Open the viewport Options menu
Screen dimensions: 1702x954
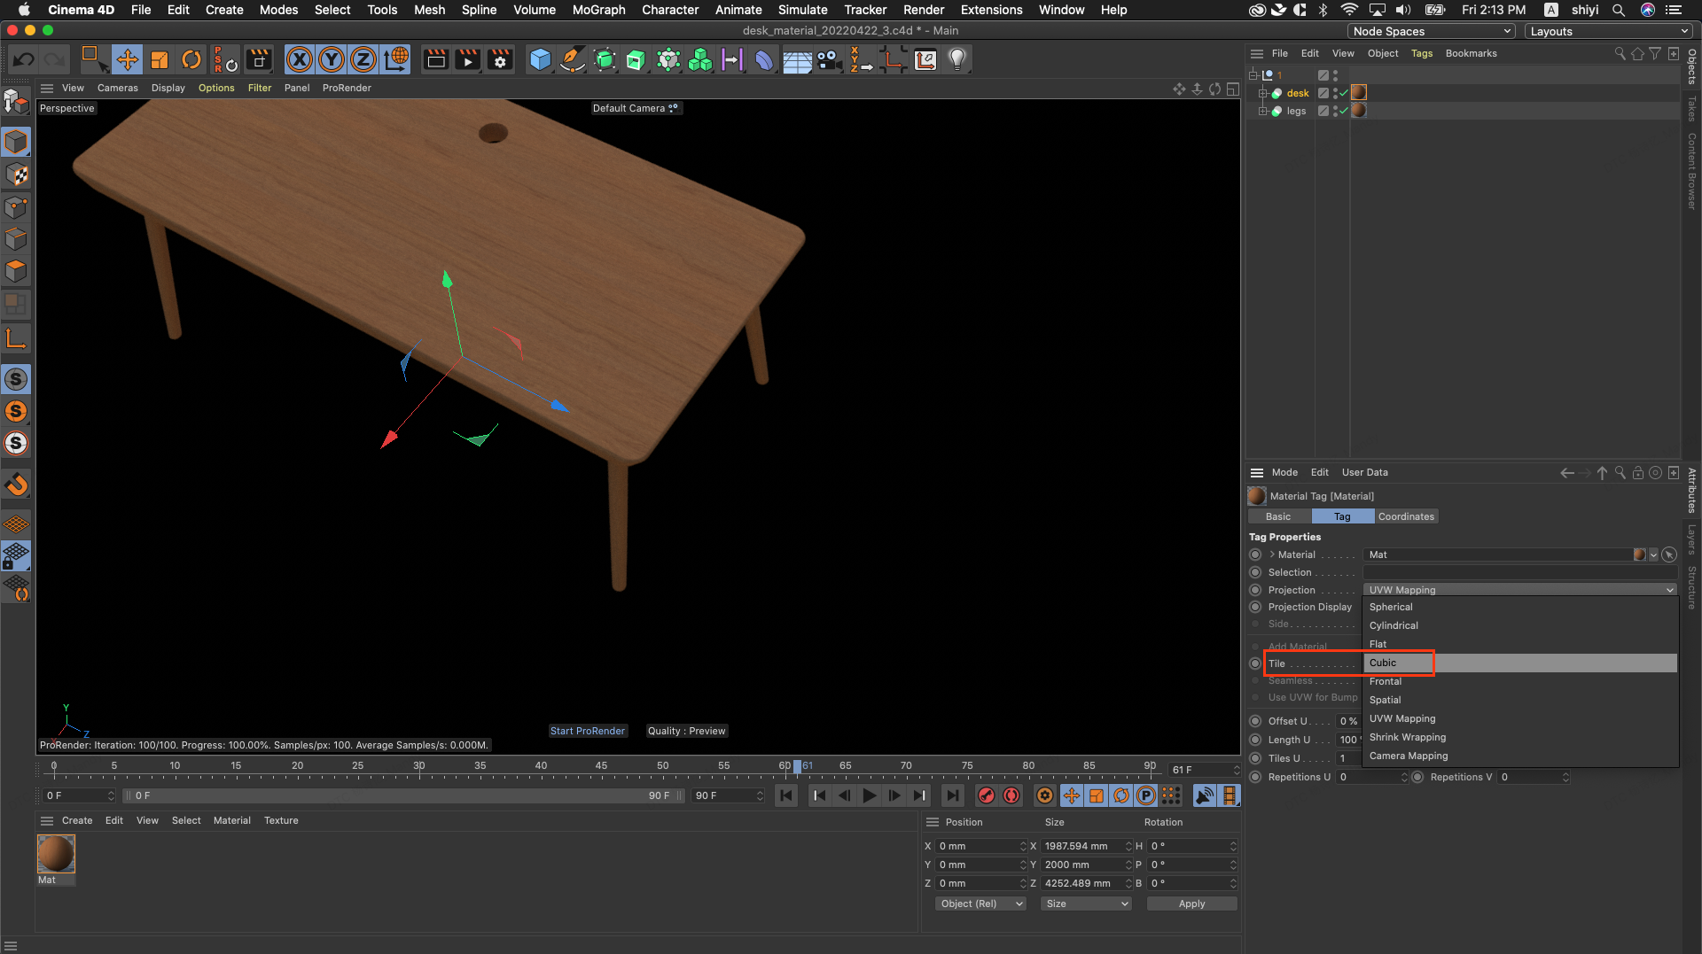point(216,88)
